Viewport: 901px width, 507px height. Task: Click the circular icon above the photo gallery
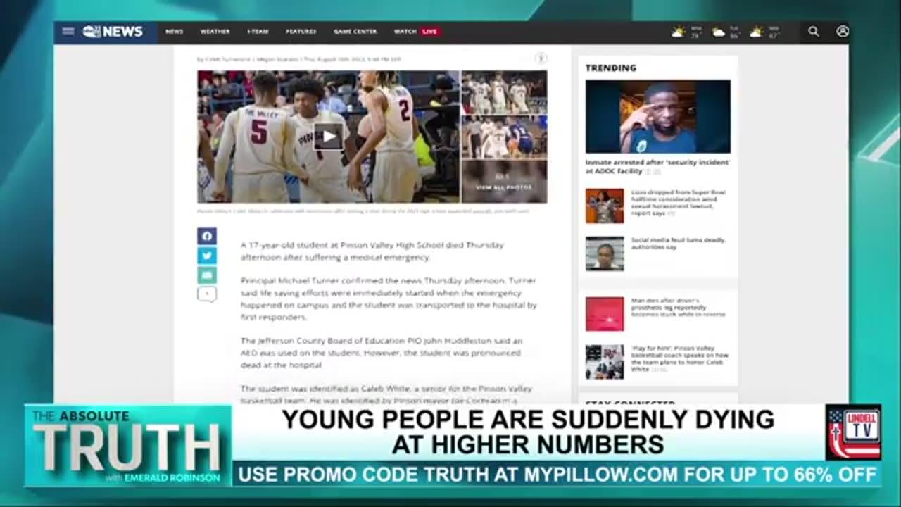coord(541,58)
